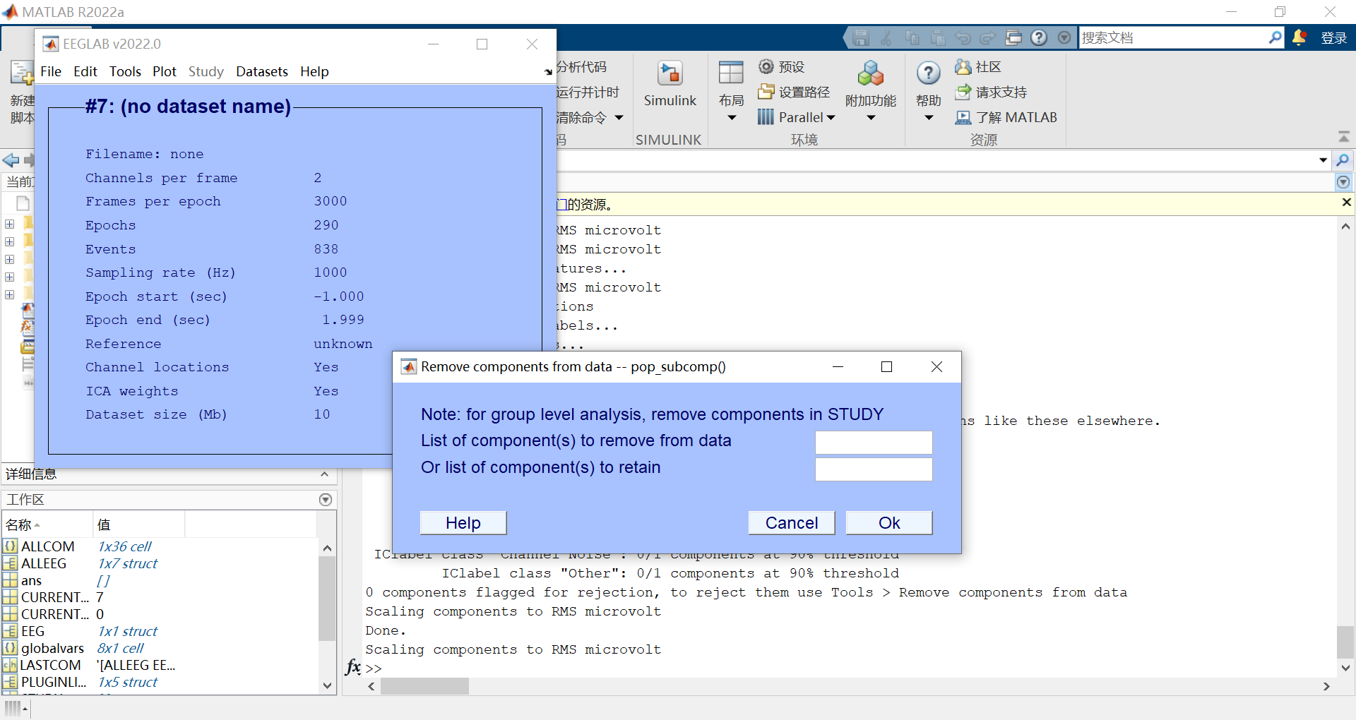Click the undo arrow icon

tap(963, 37)
